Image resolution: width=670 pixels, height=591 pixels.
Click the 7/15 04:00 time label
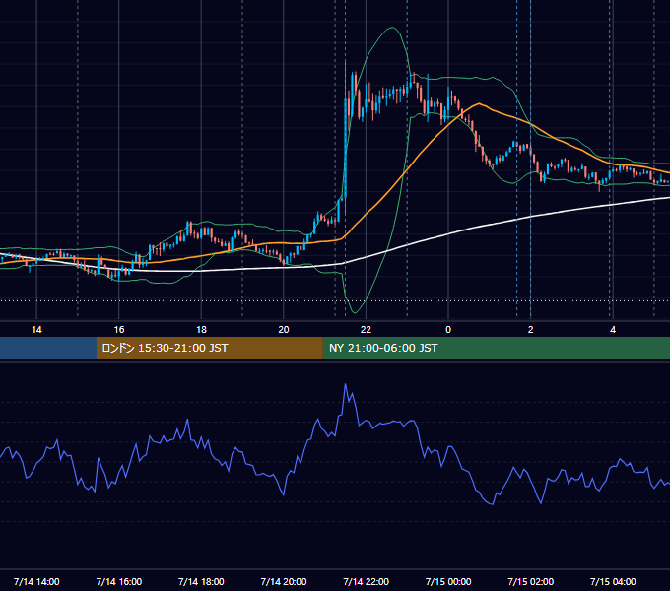(x=613, y=581)
